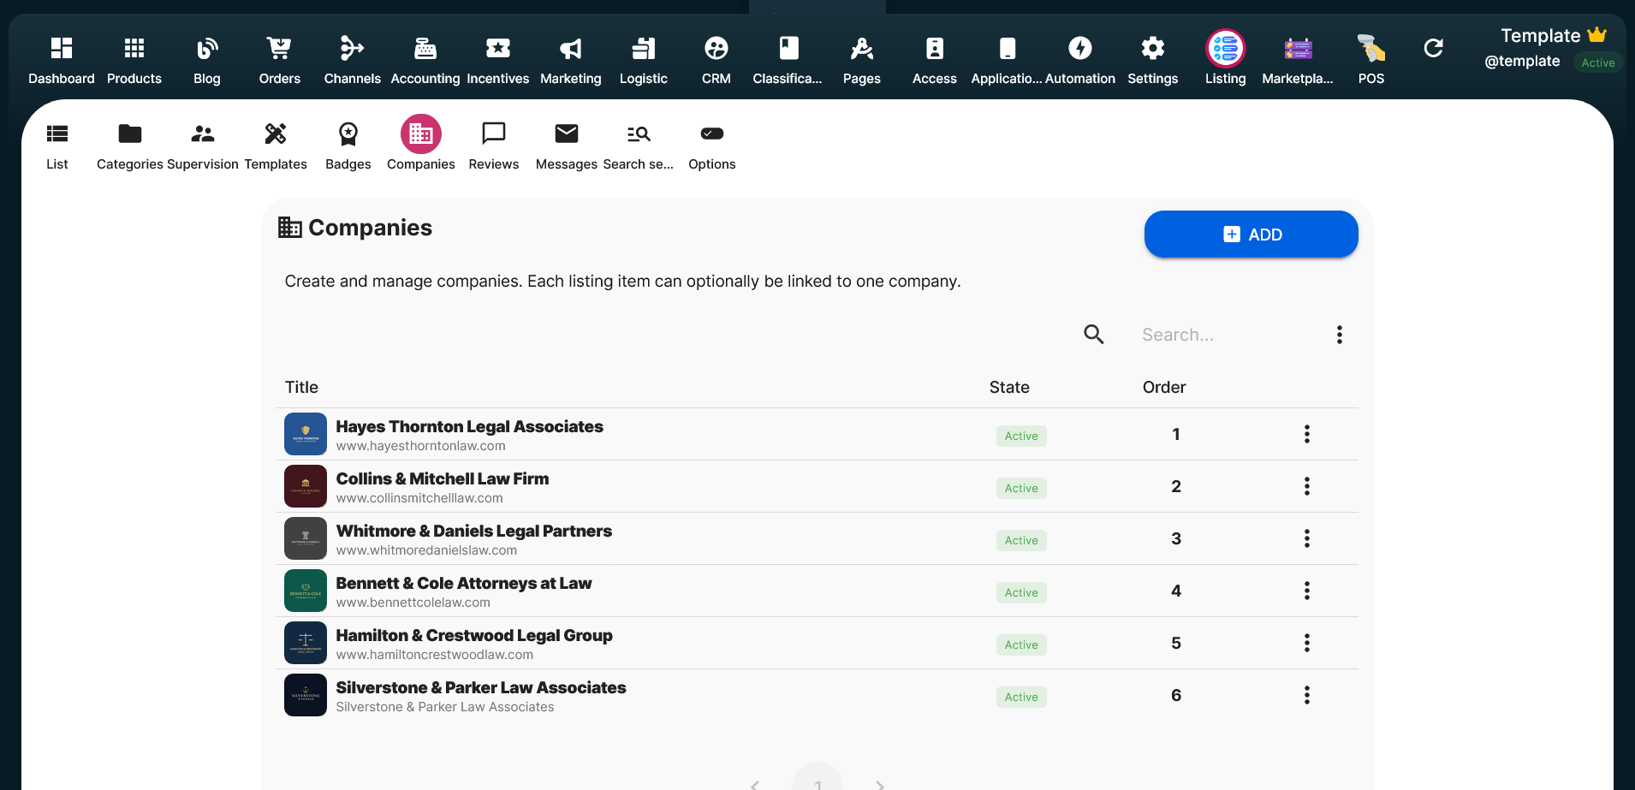Click Silverstone & Parker Law Associates title
1635x790 pixels.
pyautogui.click(x=481, y=687)
